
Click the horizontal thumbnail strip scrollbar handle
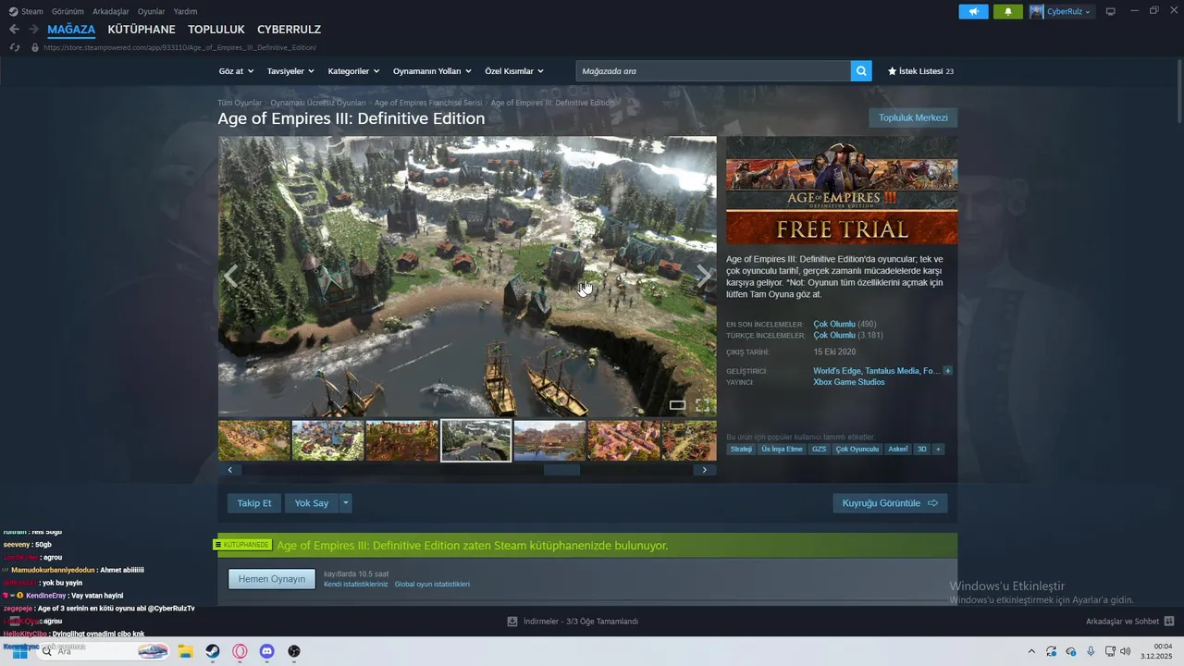click(561, 470)
